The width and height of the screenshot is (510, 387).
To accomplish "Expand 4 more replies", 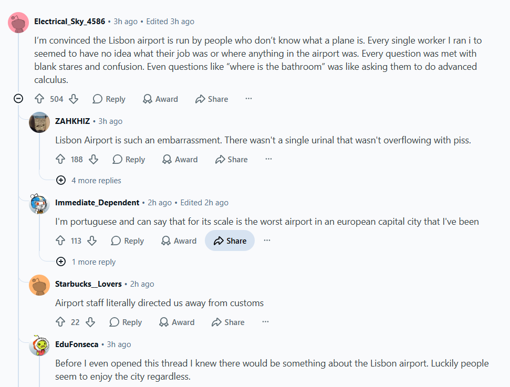I will [x=88, y=180].
